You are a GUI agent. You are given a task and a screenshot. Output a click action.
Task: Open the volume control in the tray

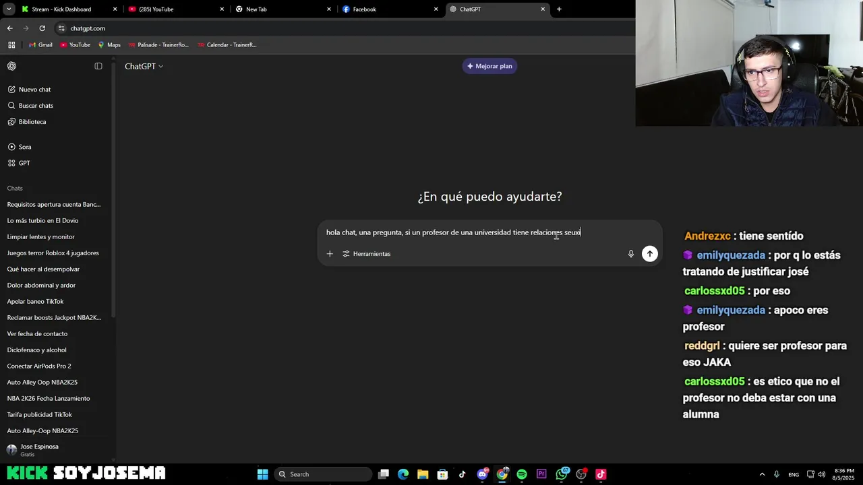(x=821, y=474)
